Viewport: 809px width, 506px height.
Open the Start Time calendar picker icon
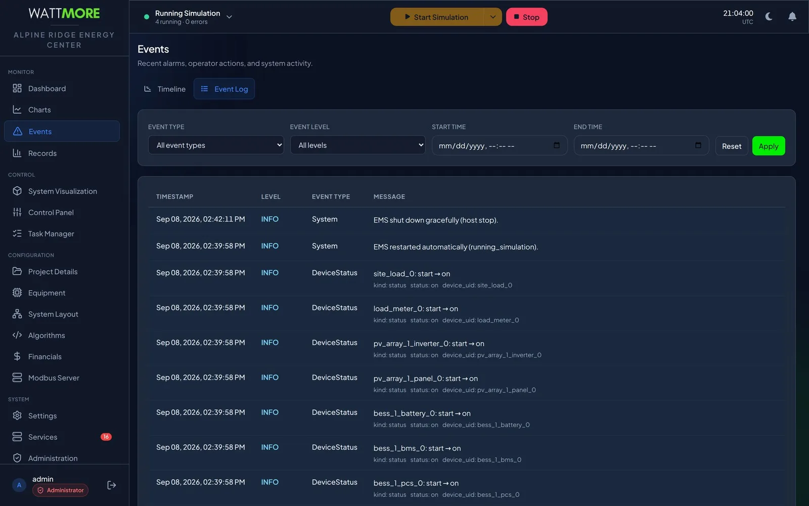pos(557,145)
